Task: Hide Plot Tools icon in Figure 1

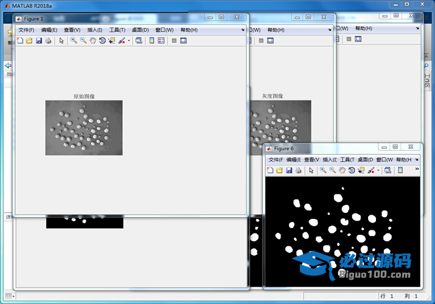Action: coord(174,41)
